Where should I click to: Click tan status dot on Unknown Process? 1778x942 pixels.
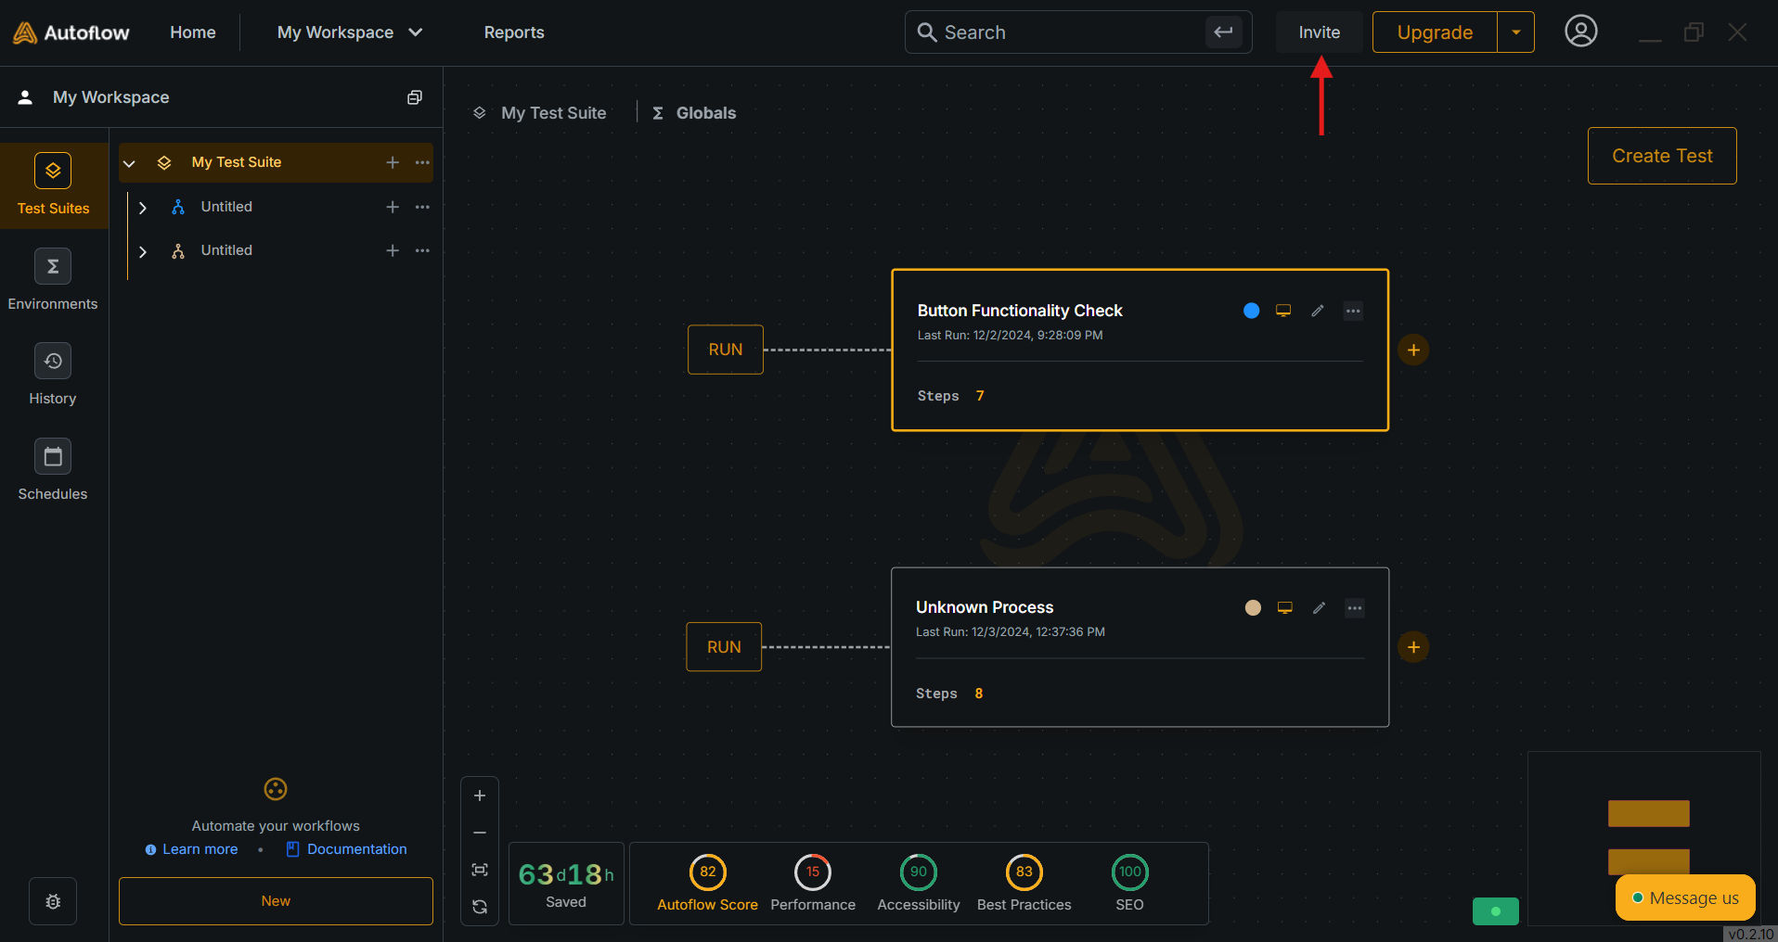point(1253,608)
